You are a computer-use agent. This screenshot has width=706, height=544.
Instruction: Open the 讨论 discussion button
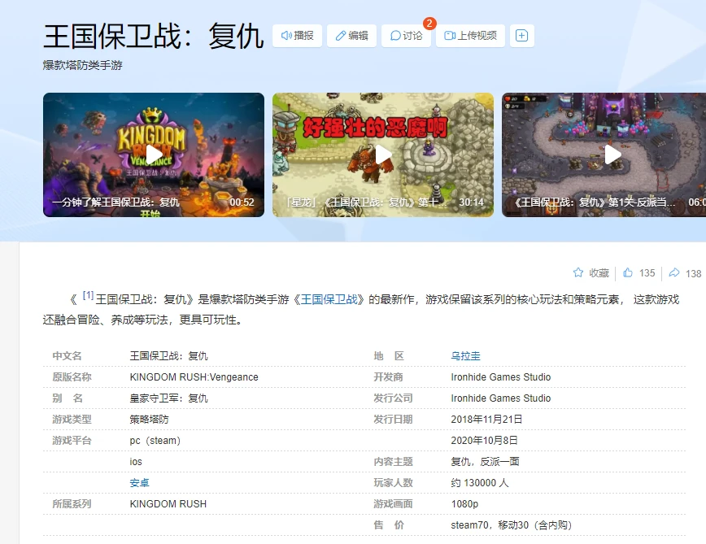[x=406, y=36]
